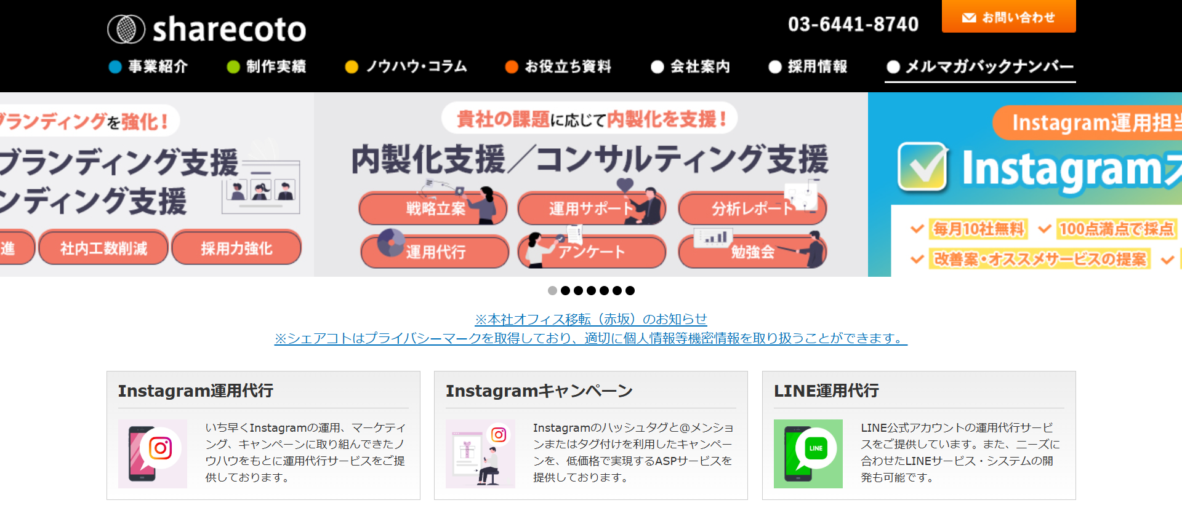Select the green dot beside 制作実績
Screen dimensions: 1182x516
click(233, 67)
